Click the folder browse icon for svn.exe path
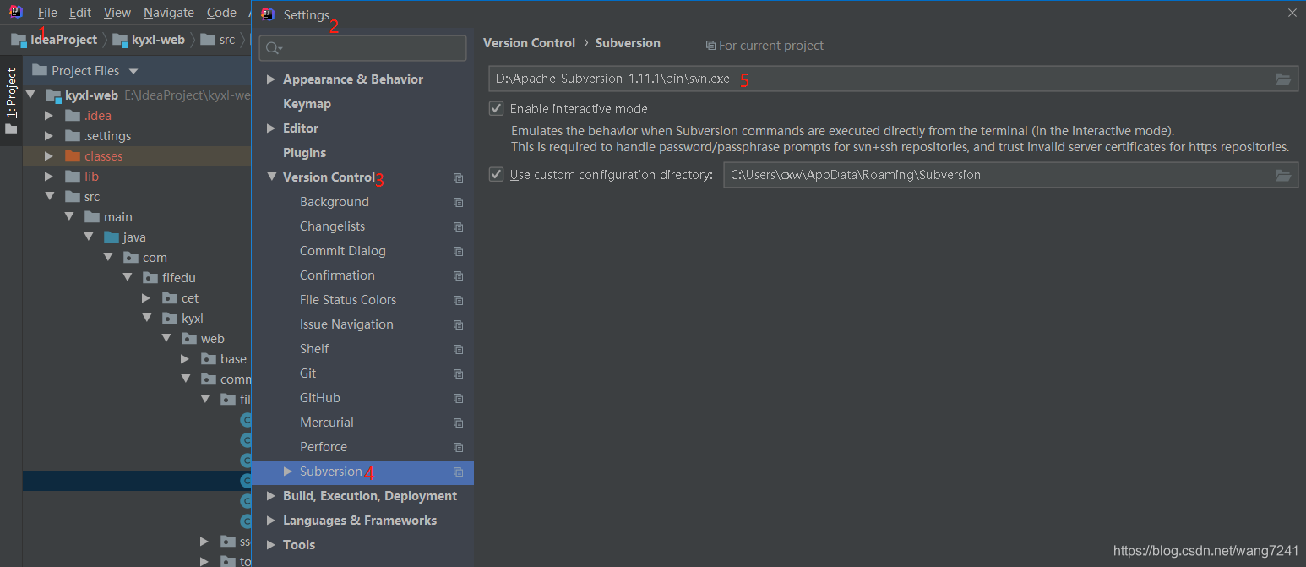The height and width of the screenshot is (567, 1306). click(1282, 79)
